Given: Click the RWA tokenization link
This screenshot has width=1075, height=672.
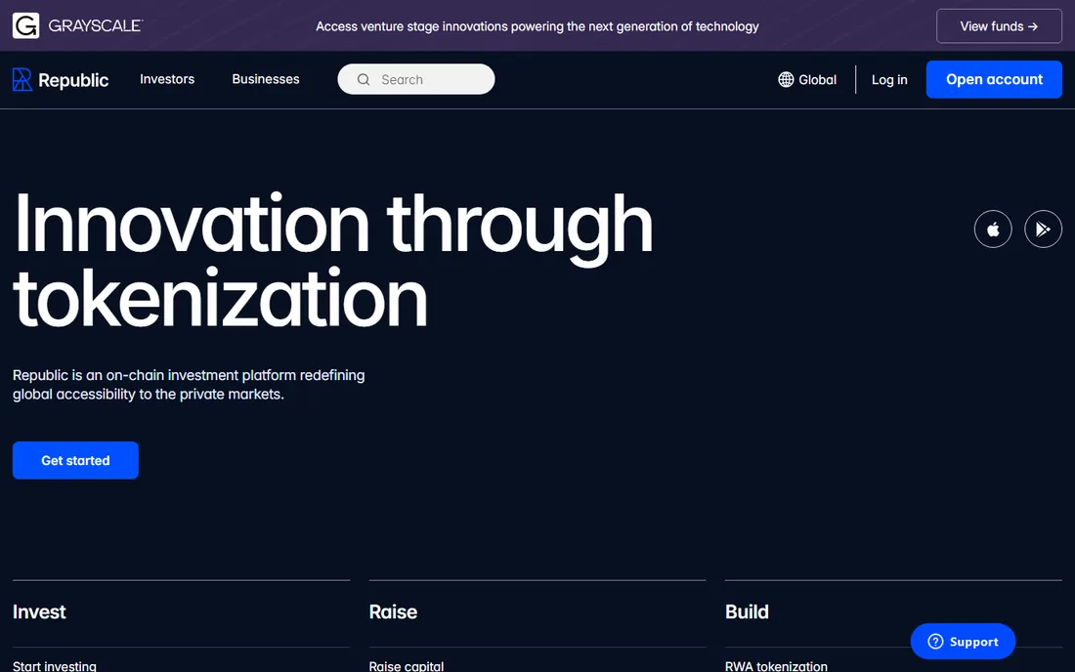Looking at the screenshot, I should (776, 666).
